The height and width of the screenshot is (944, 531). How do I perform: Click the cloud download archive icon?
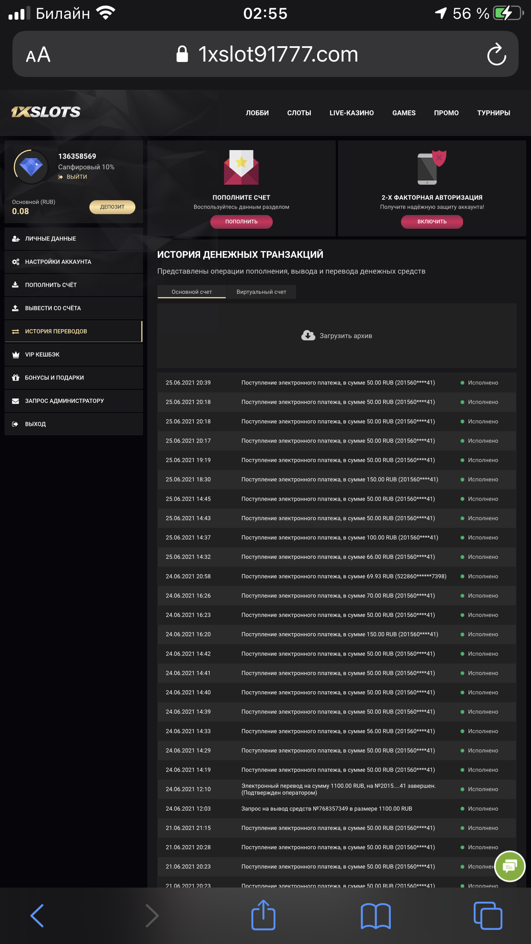pyautogui.click(x=308, y=336)
